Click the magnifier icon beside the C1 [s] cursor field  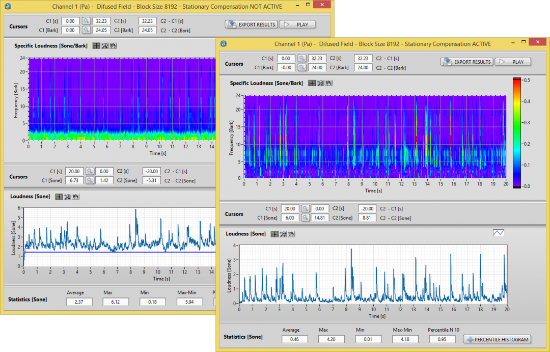coord(302,58)
